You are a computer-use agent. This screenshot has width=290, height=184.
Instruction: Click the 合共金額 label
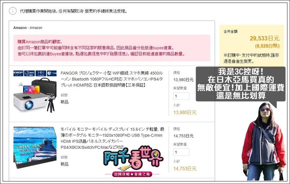[x=230, y=31]
